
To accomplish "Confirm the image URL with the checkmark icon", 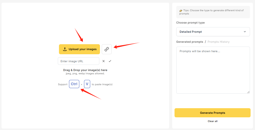I will click(110, 61).
